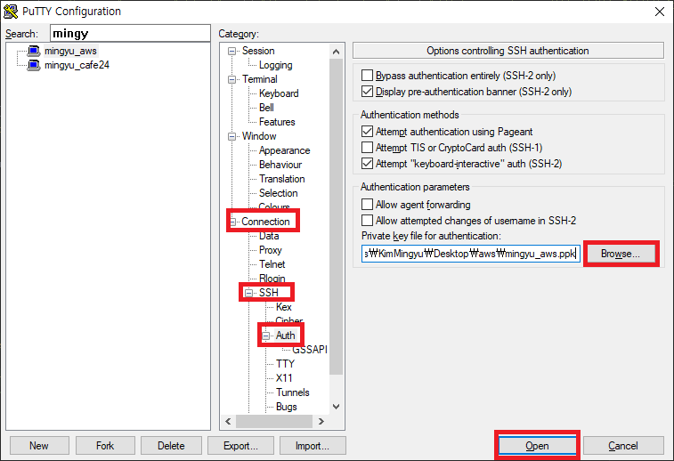Viewport: 674px width, 461px height.
Task: Open the Tunnels category
Action: point(292,392)
